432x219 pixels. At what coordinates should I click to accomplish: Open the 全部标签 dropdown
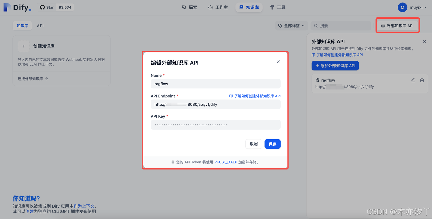pos(292,25)
